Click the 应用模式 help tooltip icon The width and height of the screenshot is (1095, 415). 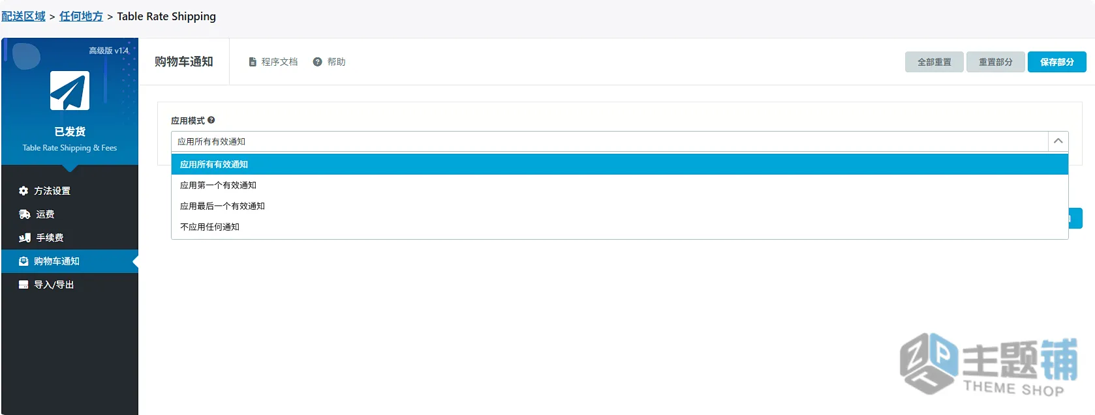coord(211,120)
